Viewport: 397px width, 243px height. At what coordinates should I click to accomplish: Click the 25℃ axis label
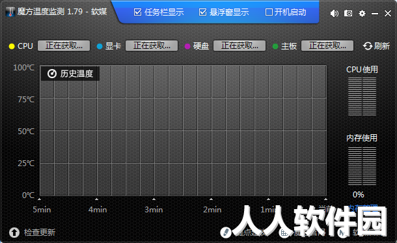coord(26,164)
